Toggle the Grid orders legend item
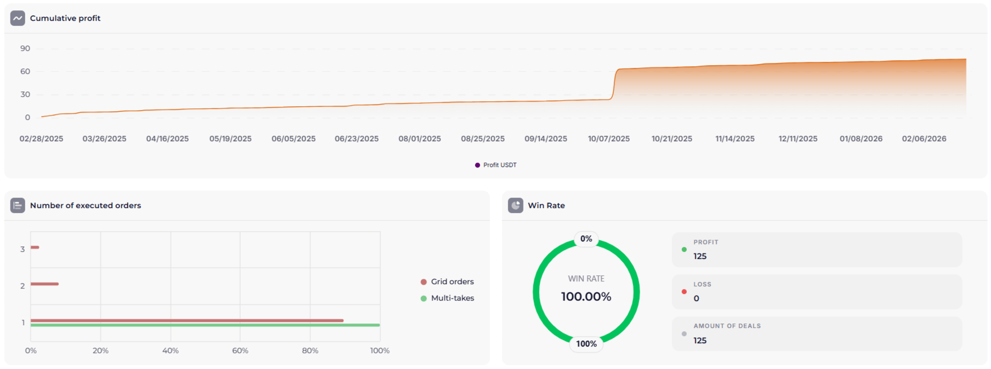Image resolution: width=991 pixels, height=369 pixels. coord(447,281)
